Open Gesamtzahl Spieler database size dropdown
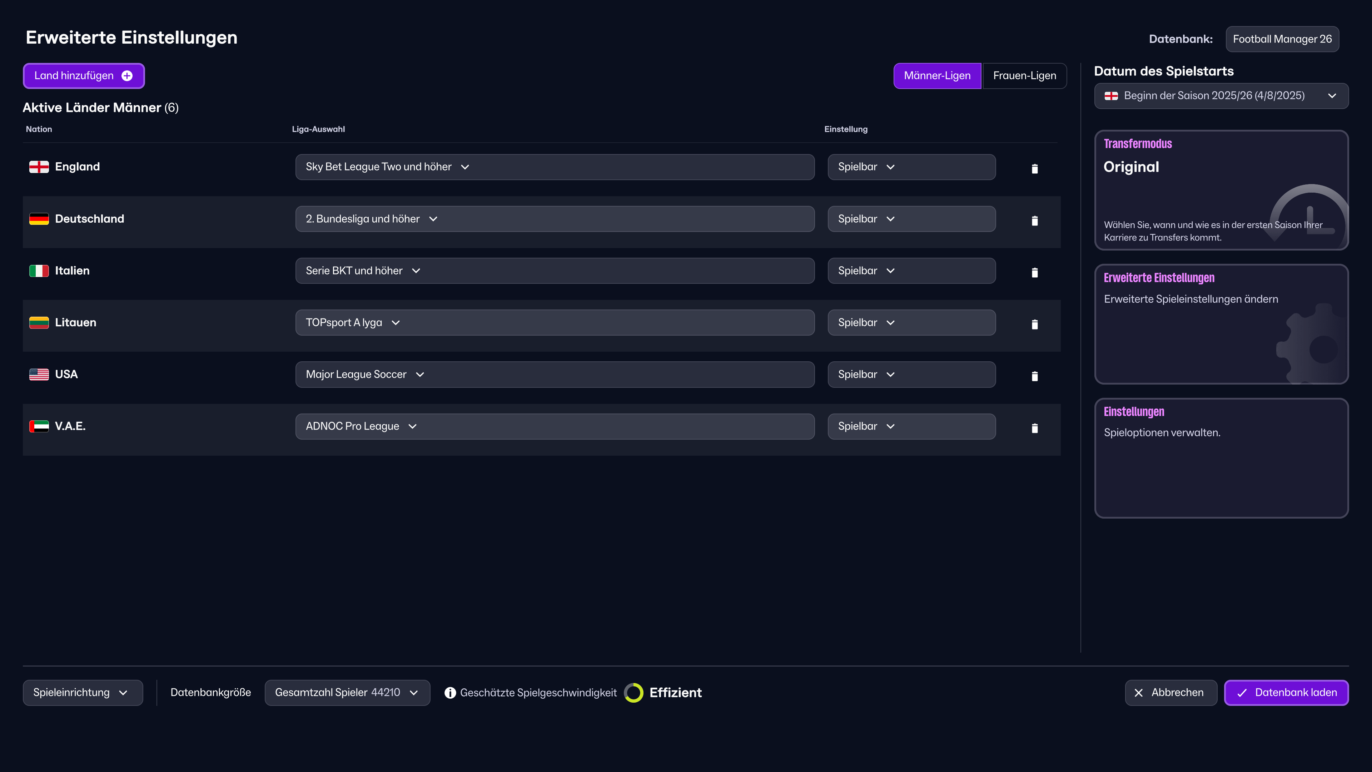Screen dimensions: 1372x772 347,693
